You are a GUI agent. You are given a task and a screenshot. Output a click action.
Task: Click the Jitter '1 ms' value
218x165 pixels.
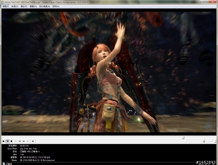tap(22, 154)
